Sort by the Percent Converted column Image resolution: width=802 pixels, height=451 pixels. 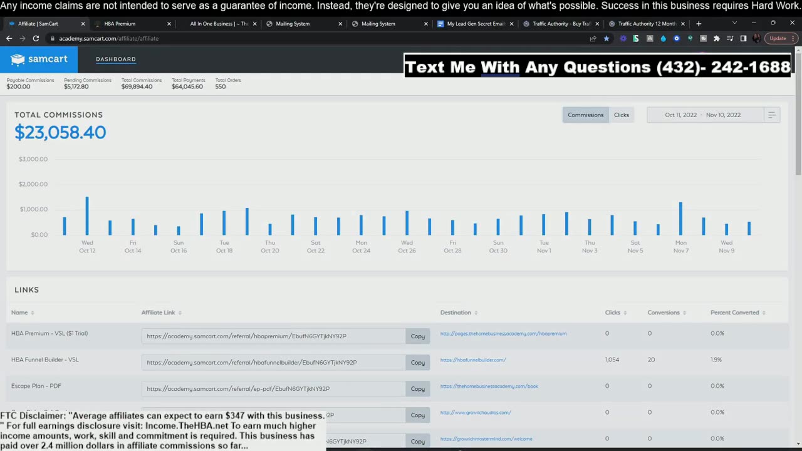click(x=737, y=313)
